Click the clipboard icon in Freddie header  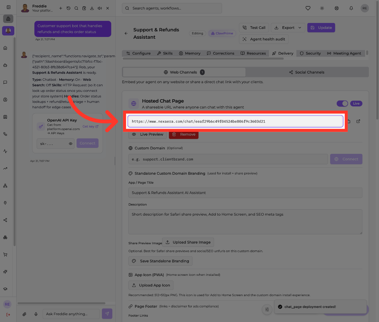tap(84, 8)
